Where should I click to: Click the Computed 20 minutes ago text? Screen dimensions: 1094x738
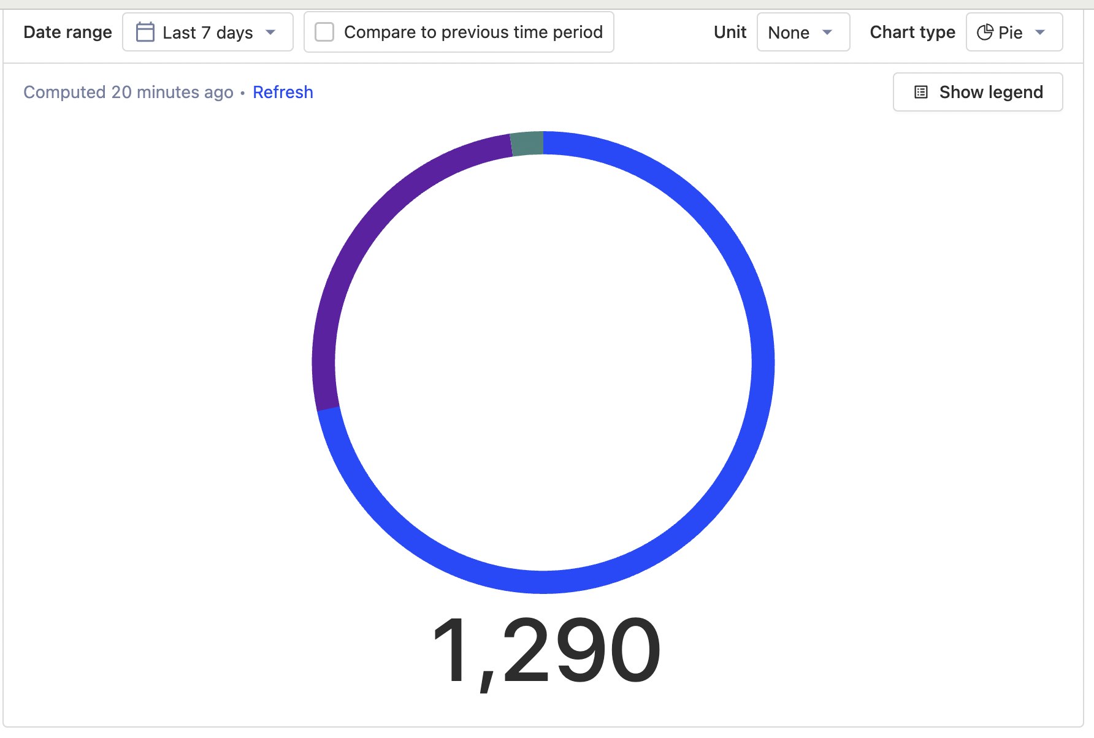pos(128,92)
